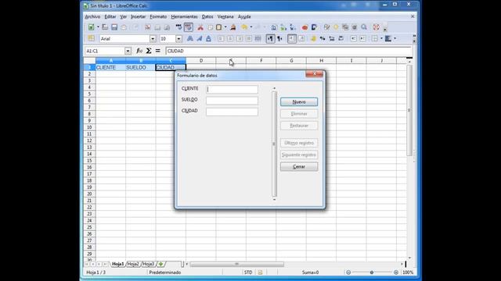501x281 pixels.
Task: Click the Styles and formatting icon
Action: 92,38
